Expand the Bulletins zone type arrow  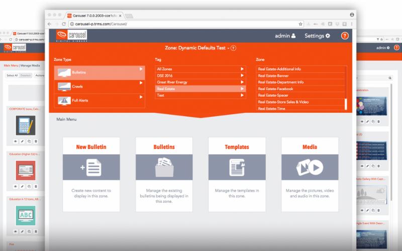(x=141, y=69)
